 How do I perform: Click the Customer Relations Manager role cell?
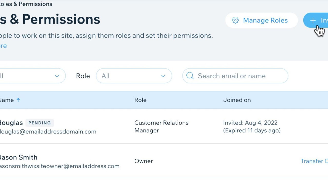coord(161,126)
